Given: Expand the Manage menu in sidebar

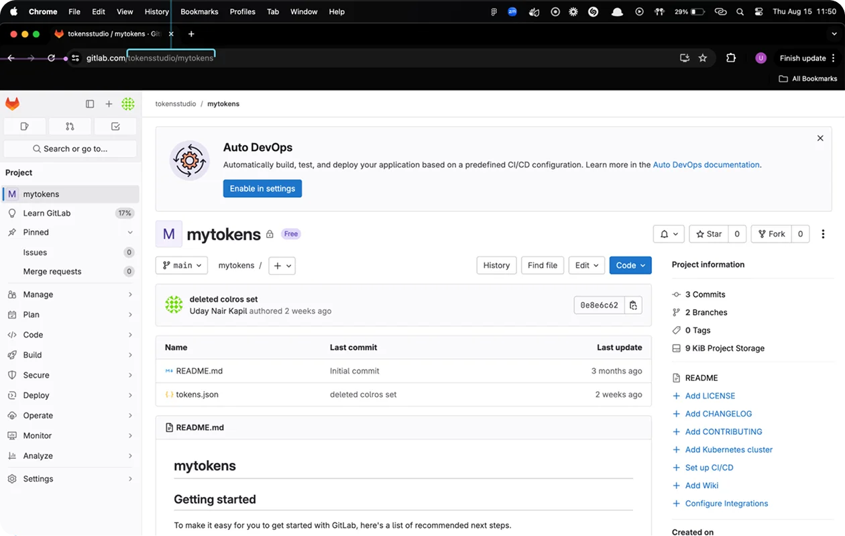Looking at the screenshot, I should point(70,294).
